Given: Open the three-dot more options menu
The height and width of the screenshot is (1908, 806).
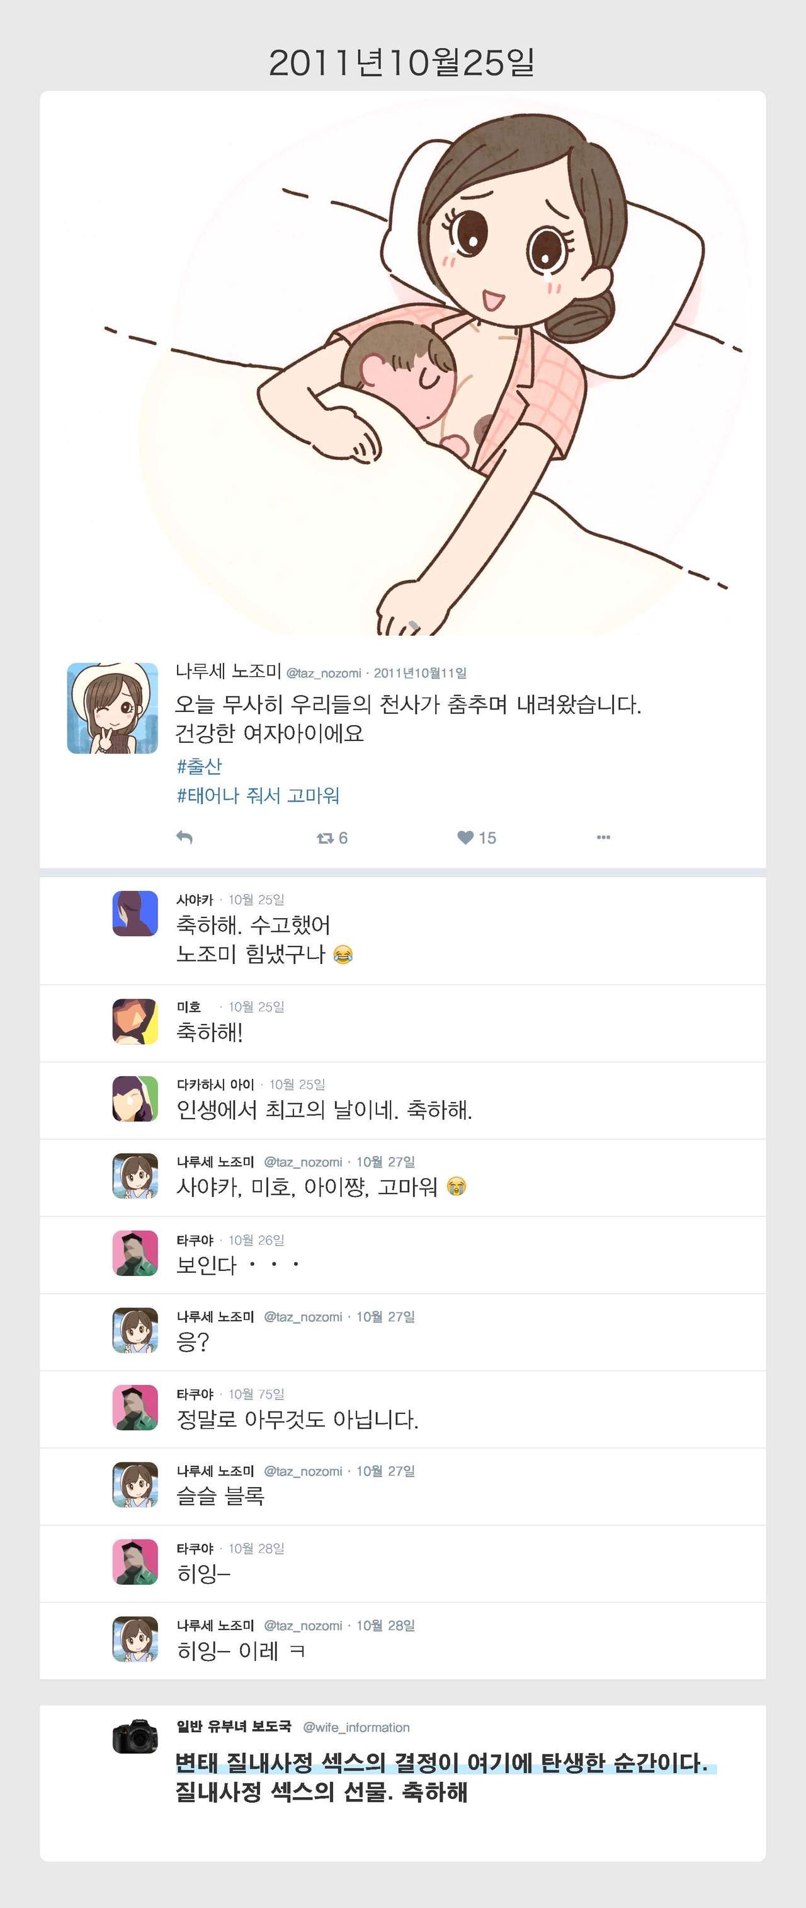Looking at the screenshot, I should (603, 837).
